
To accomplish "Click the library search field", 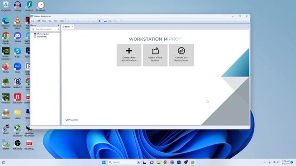I will (45, 29).
